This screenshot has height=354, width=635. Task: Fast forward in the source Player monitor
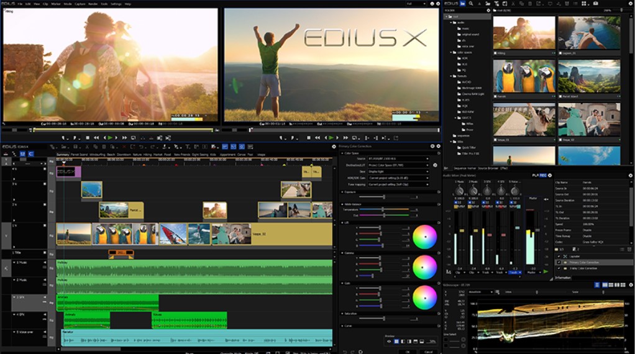click(x=124, y=138)
